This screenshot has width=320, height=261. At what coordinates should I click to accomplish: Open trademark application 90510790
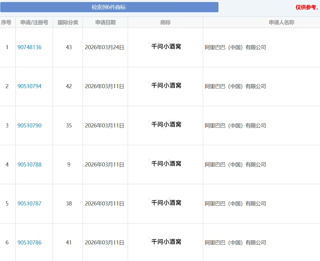(29, 125)
